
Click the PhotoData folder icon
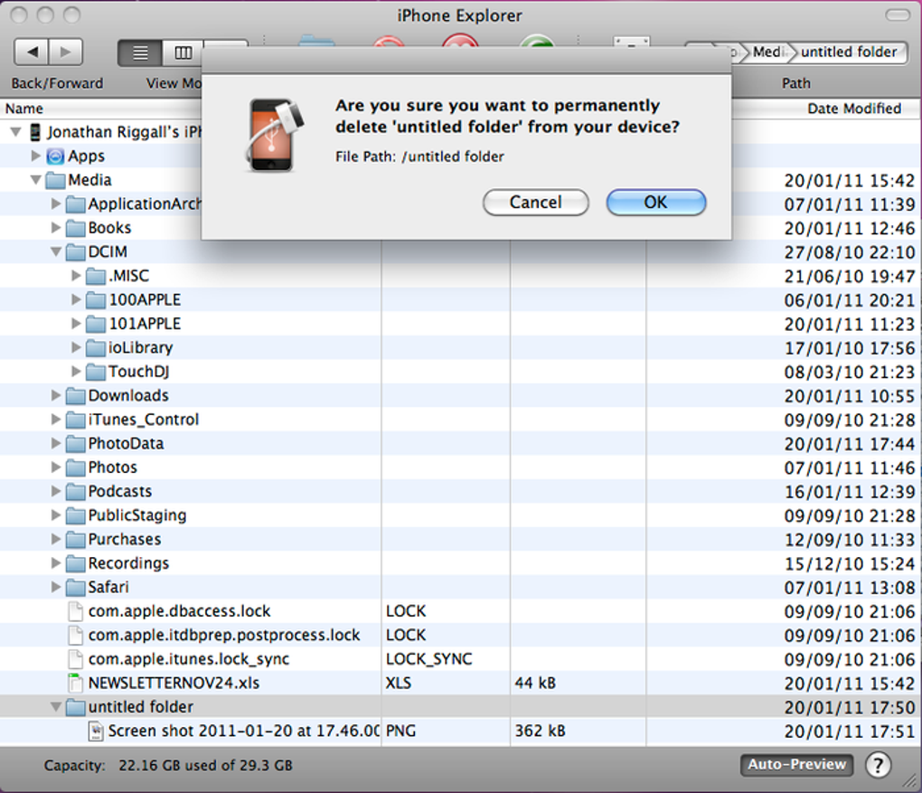click(x=75, y=444)
